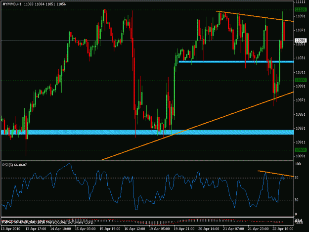Click the 21 Apr 23:00 time label
The width and height of the screenshot is (309, 232).
pyautogui.click(x=258, y=229)
